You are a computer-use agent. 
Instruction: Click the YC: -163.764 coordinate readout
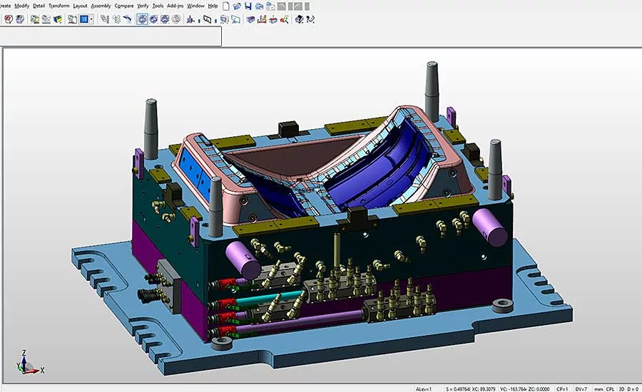[514, 389]
